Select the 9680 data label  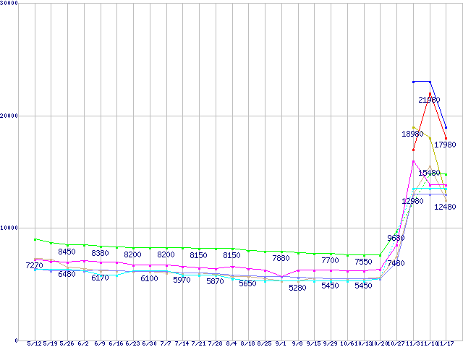click(x=396, y=238)
